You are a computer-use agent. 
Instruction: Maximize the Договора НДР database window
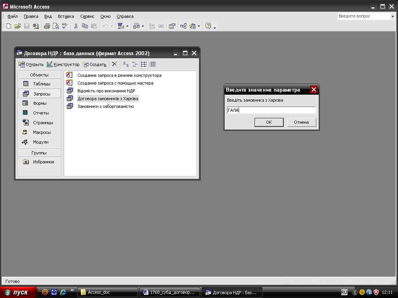[x=185, y=53]
